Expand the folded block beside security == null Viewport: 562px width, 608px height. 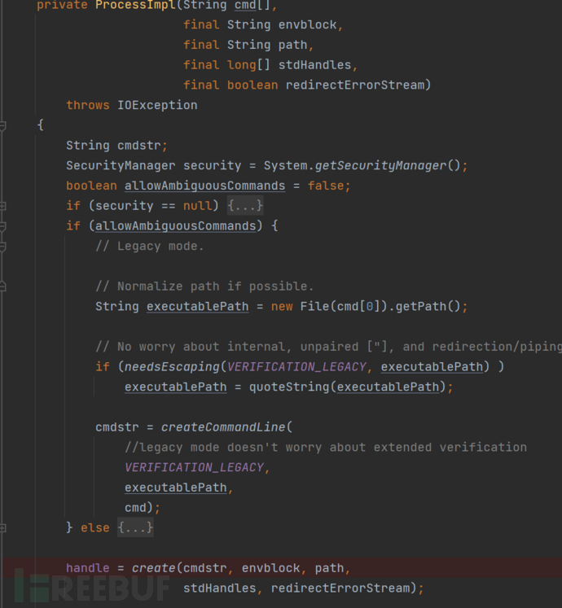point(3,206)
